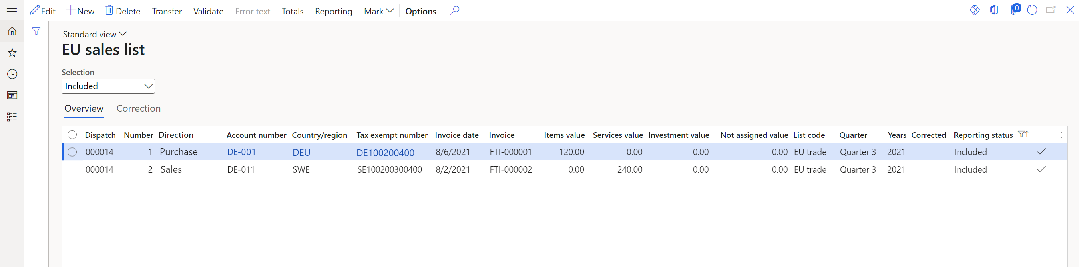This screenshot has height=267, width=1079.
Task: Click the Validate button
Action: [208, 11]
